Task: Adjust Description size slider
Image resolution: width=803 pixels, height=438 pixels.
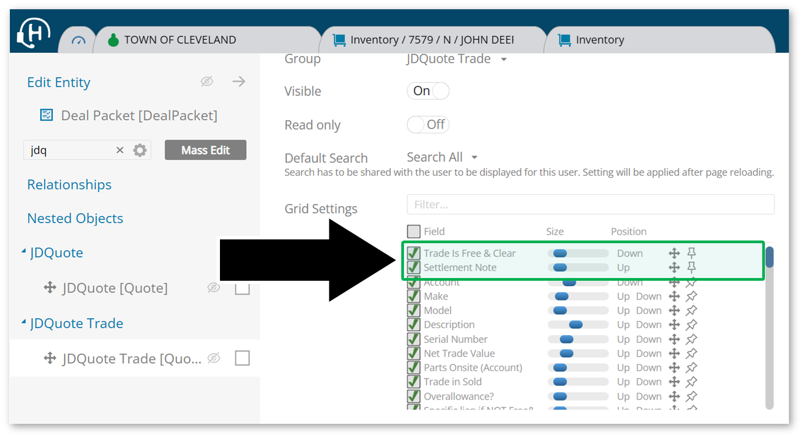Action: 578,324
